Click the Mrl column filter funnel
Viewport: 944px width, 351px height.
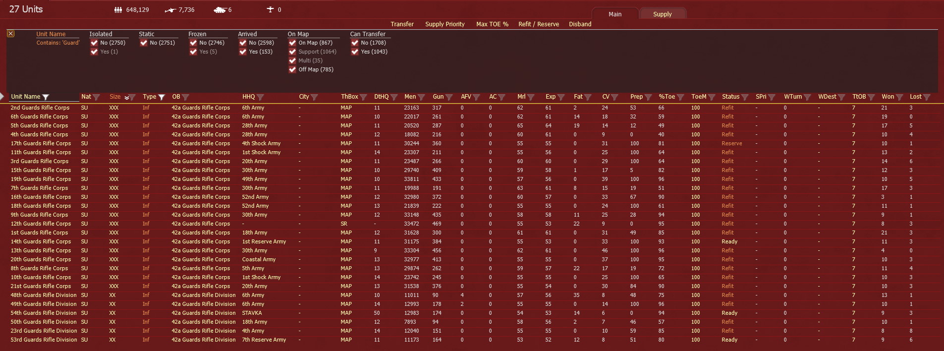531,97
